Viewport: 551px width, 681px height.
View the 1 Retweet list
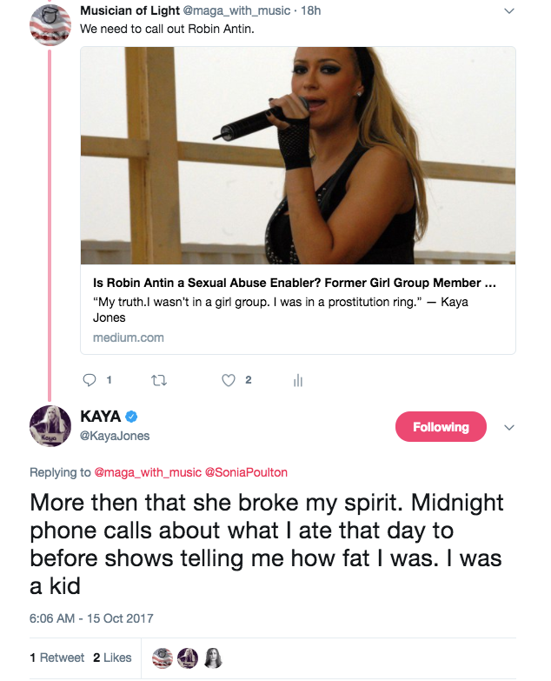point(56,658)
